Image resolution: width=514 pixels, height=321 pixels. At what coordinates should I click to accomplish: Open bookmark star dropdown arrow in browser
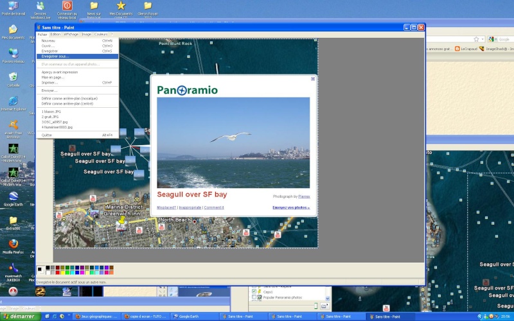(483, 39)
